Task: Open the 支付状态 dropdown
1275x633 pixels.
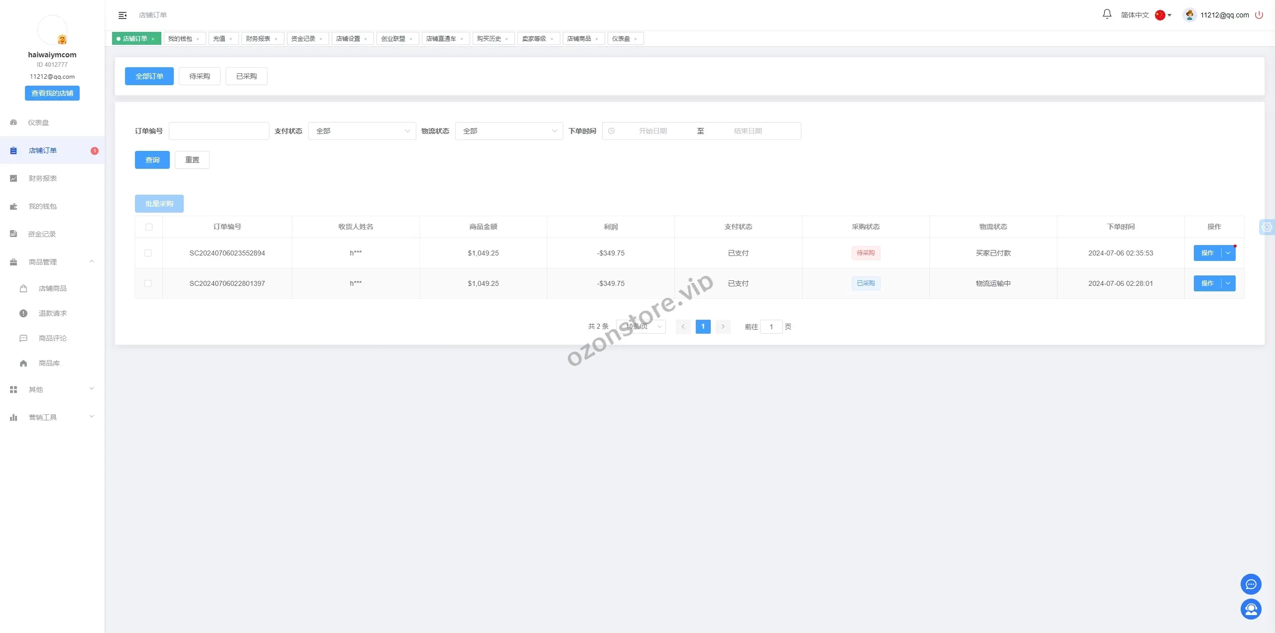Action: pyautogui.click(x=362, y=131)
